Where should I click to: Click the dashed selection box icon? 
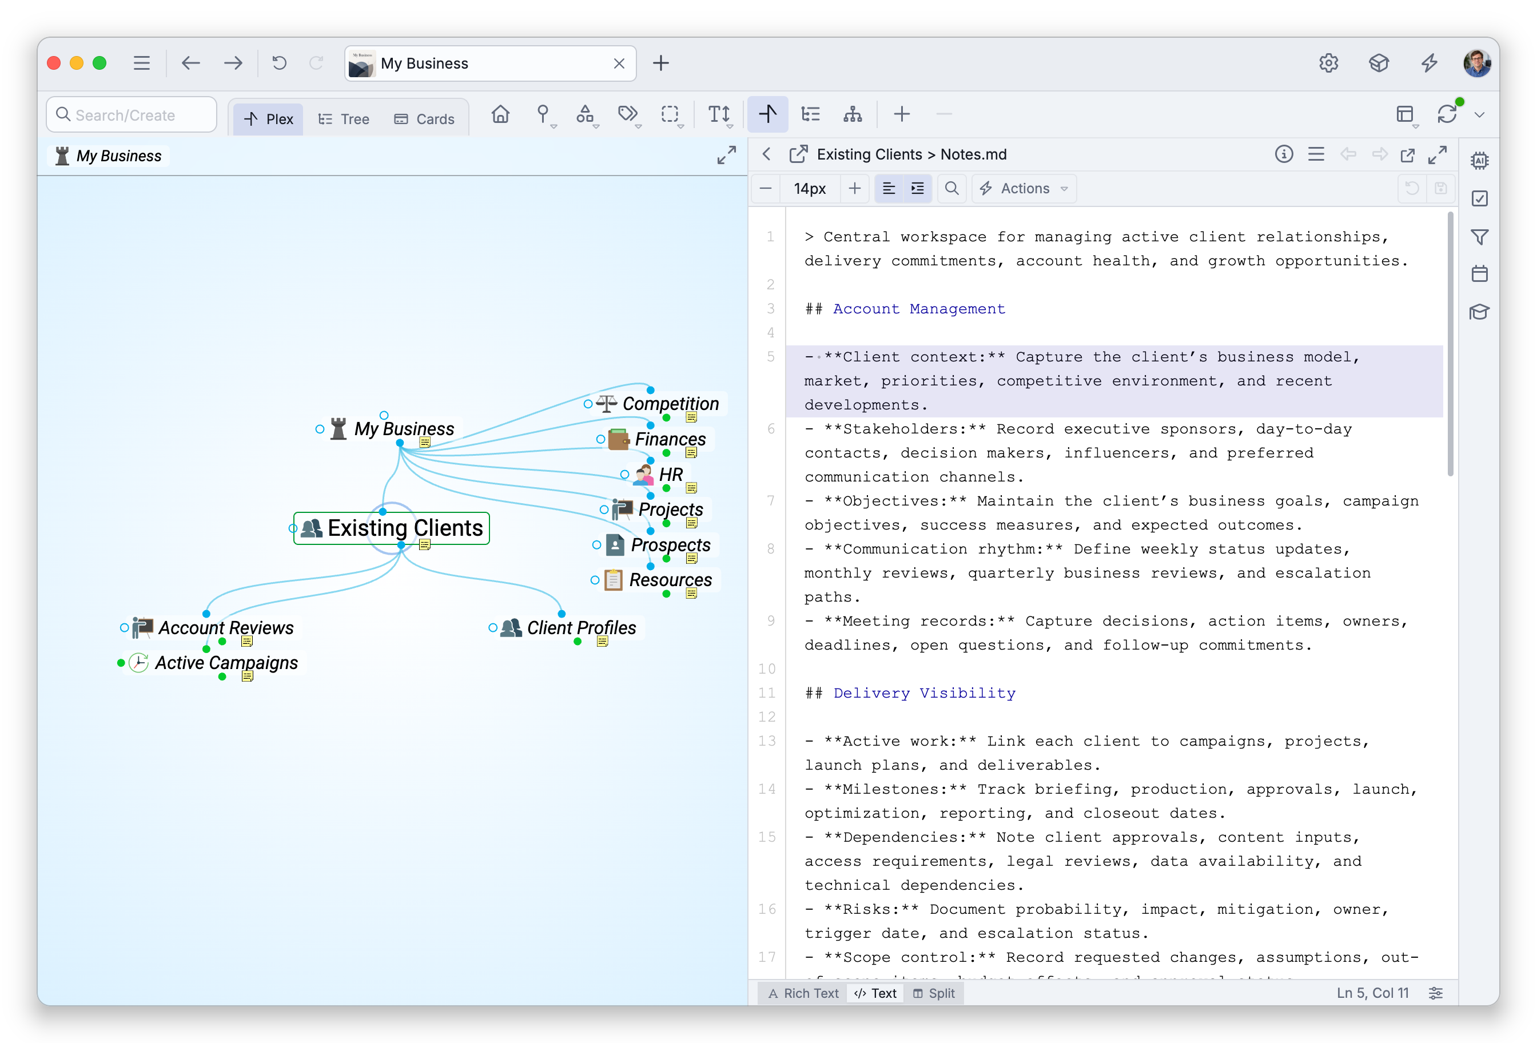point(670,114)
